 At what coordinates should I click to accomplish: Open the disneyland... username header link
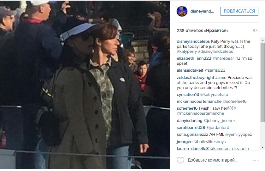[202, 11]
